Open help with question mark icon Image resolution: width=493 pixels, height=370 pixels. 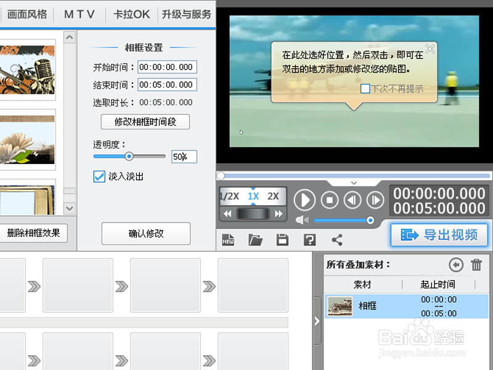click(310, 240)
